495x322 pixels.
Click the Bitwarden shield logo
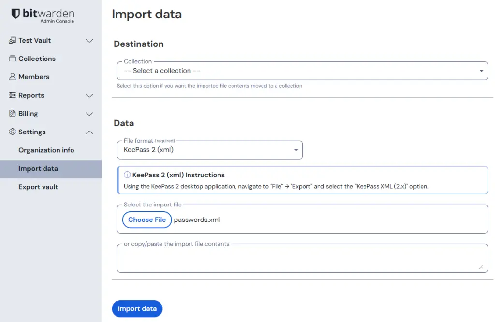(x=15, y=14)
